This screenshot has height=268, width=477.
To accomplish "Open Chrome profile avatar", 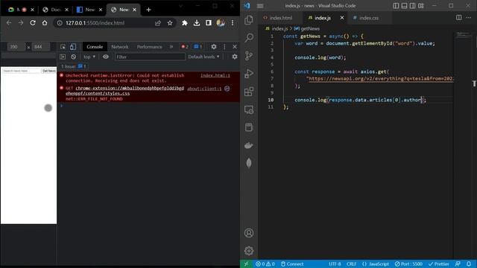I will pos(221,23).
